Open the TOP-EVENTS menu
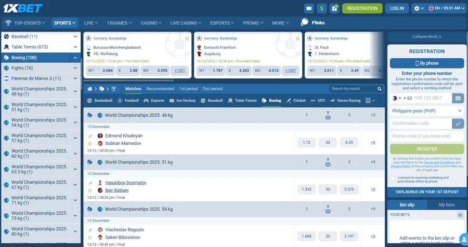Viewport: 468px width, 247px height. [25, 23]
